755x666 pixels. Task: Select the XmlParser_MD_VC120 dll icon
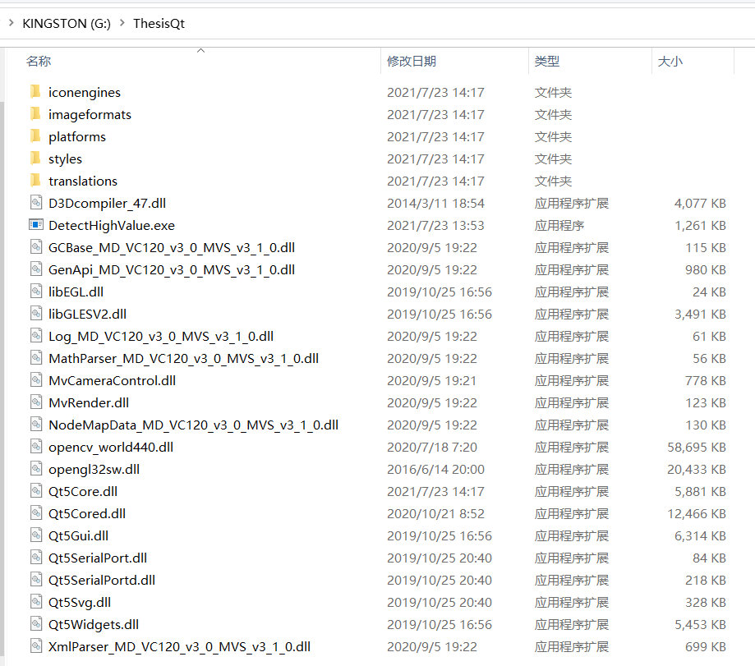(x=36, y=646)
